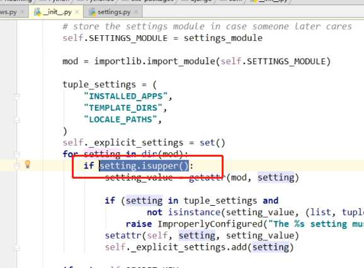Viewport: 364px width, 268px height.
Task: Collapse the 'if setting.isupper()' block fold marker
Action: pyautogui.click(x=17, y=165)
